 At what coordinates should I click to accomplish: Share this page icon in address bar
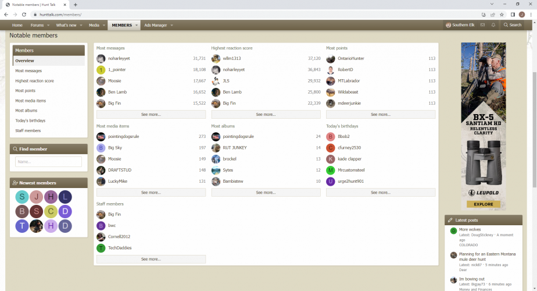(x=492, y=15)
